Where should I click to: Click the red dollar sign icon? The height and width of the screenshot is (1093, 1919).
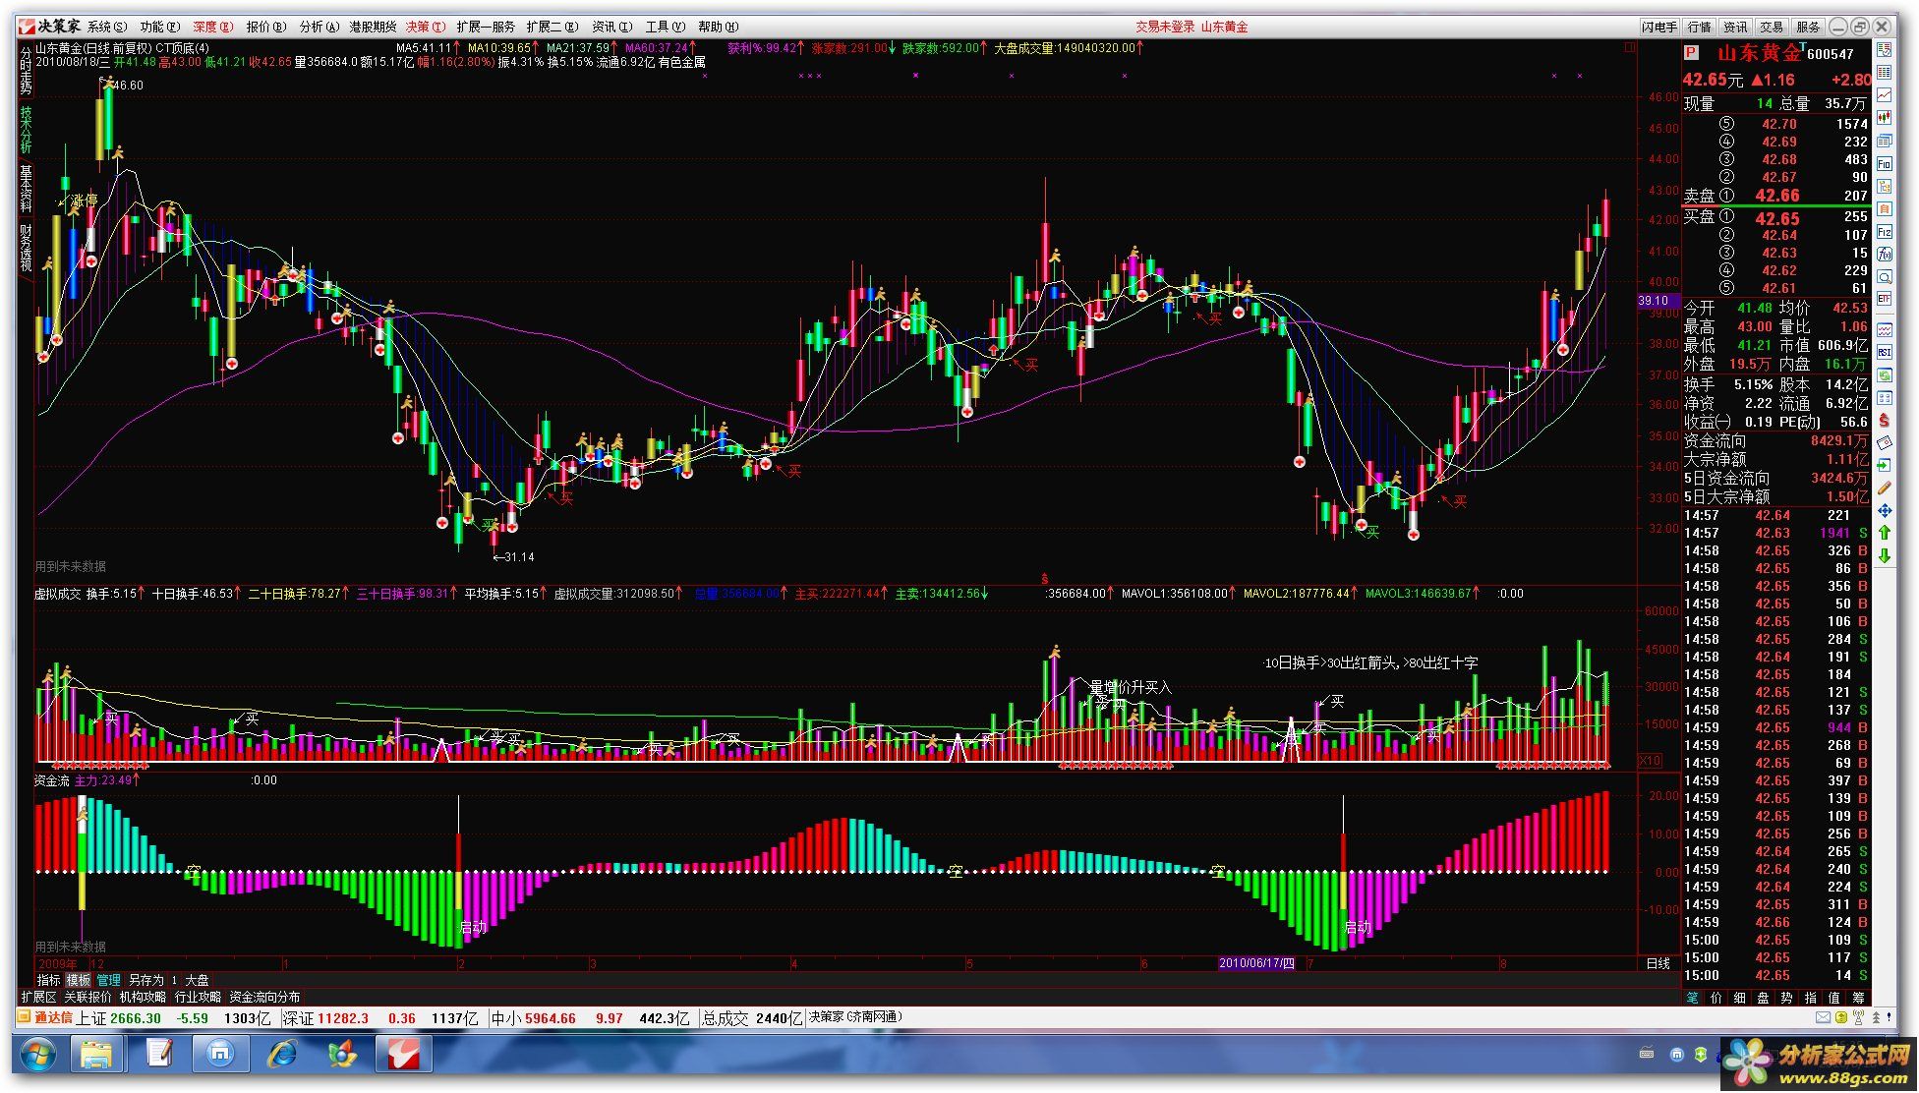[1885, 421]
